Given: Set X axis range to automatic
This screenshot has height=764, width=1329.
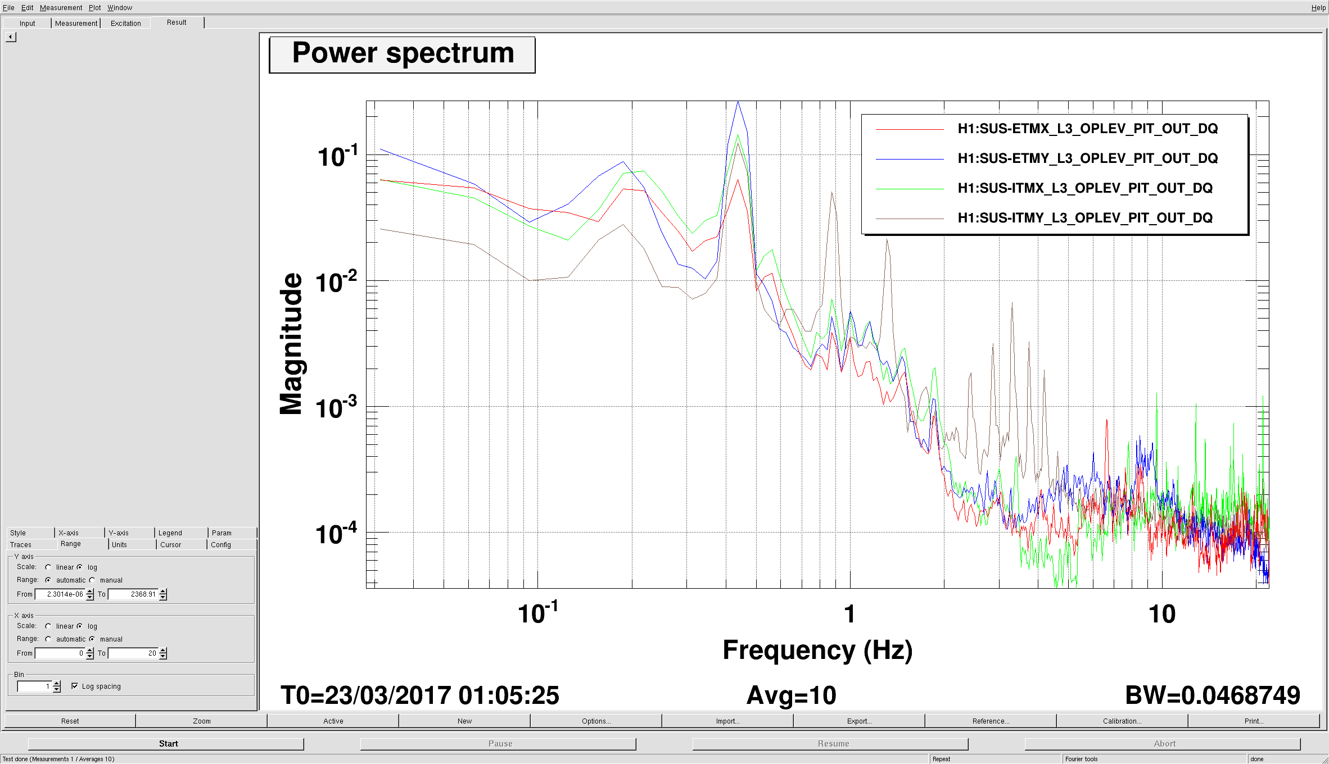Looking at the screenshot, I should coord(48,639).
